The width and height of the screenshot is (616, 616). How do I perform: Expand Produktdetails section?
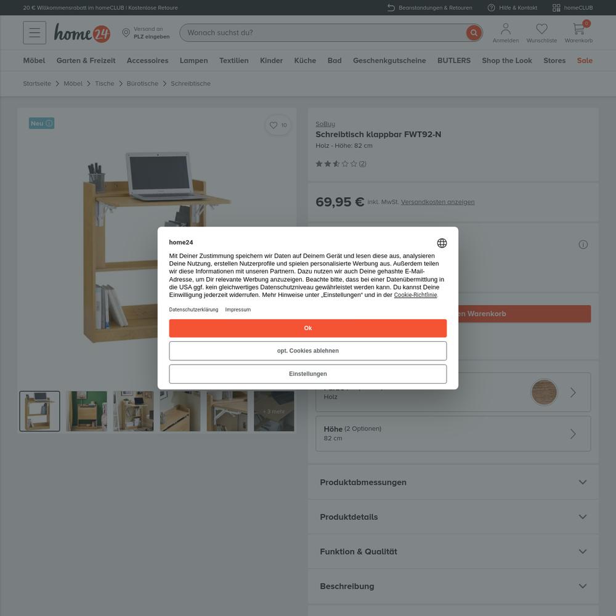[453, 517]
